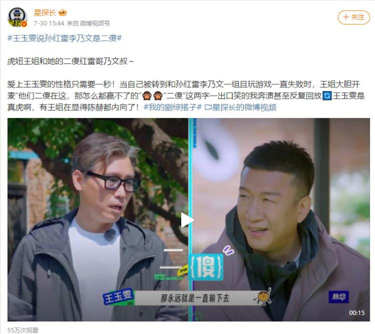Follow the account with +关注 button
The width and height of the screenshot is (375, 334).
click(x=354, y=17)
